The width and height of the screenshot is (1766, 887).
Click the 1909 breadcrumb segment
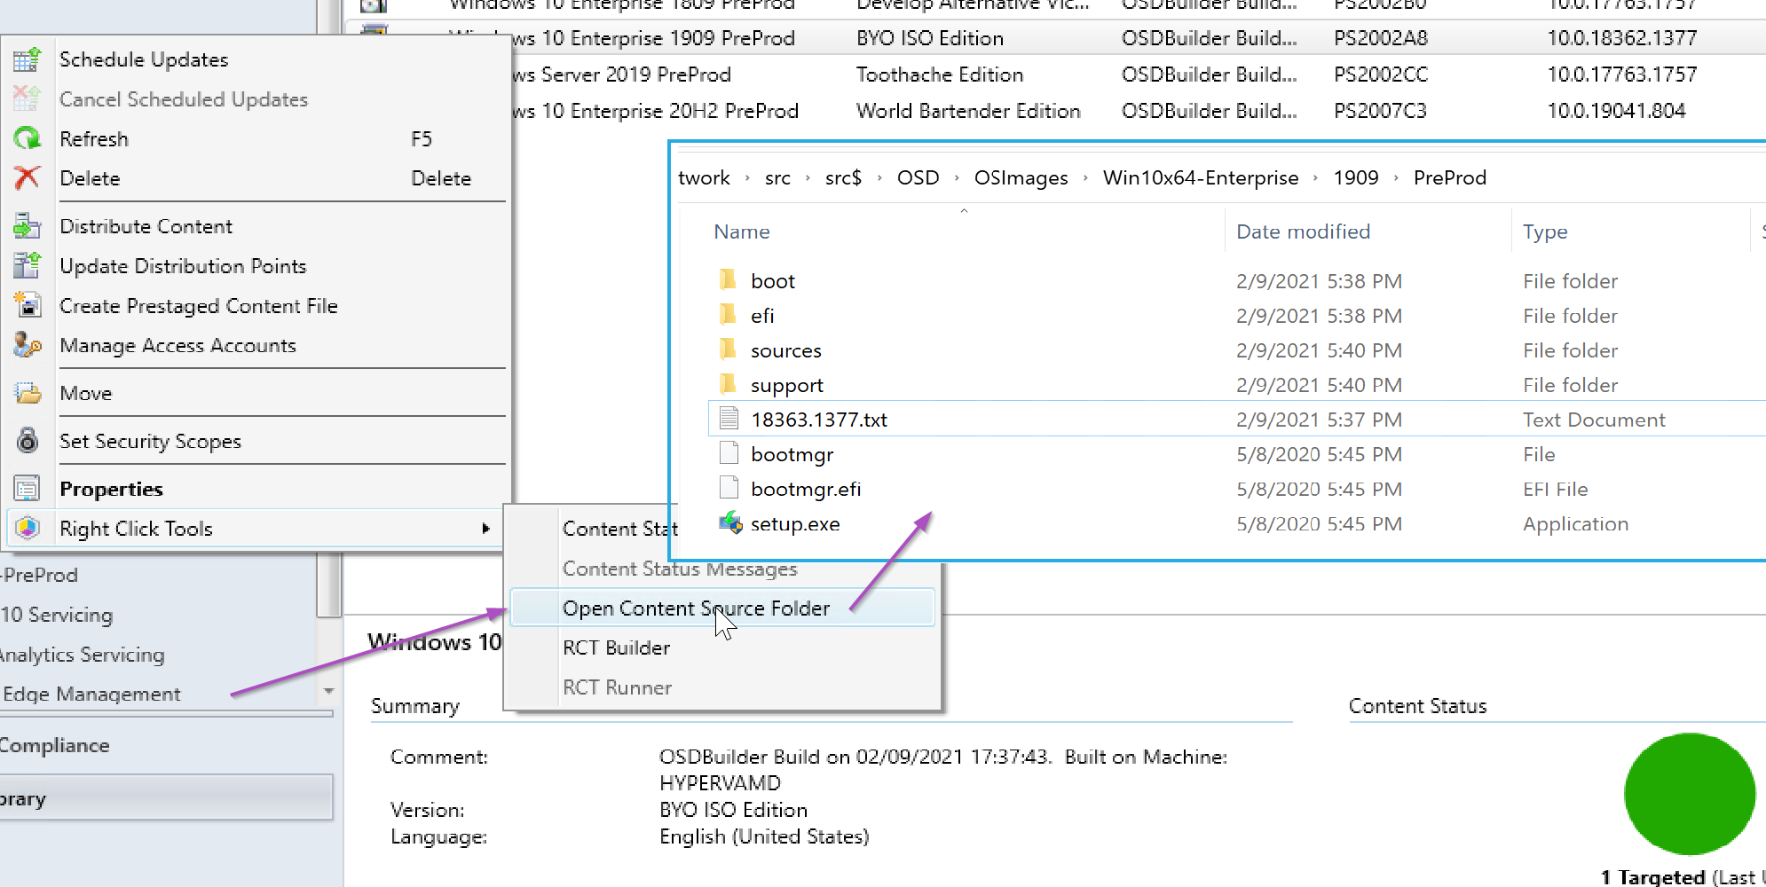[1356, 177]
